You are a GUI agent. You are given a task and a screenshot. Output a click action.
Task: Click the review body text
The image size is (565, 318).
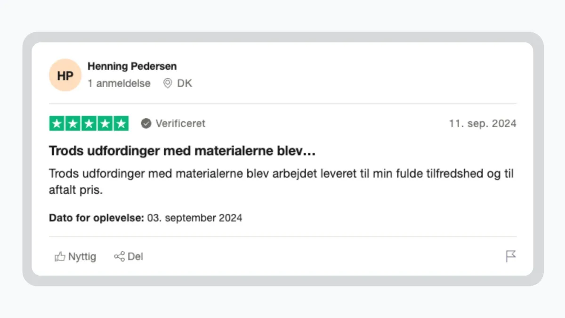pyautogui.click(x=281, y=182)
